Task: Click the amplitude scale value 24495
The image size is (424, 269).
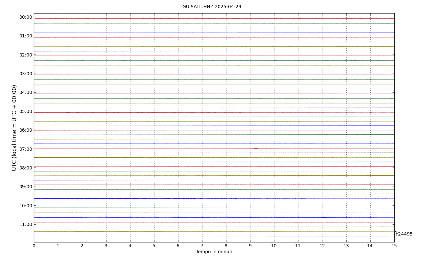Action: coord(405,234)
